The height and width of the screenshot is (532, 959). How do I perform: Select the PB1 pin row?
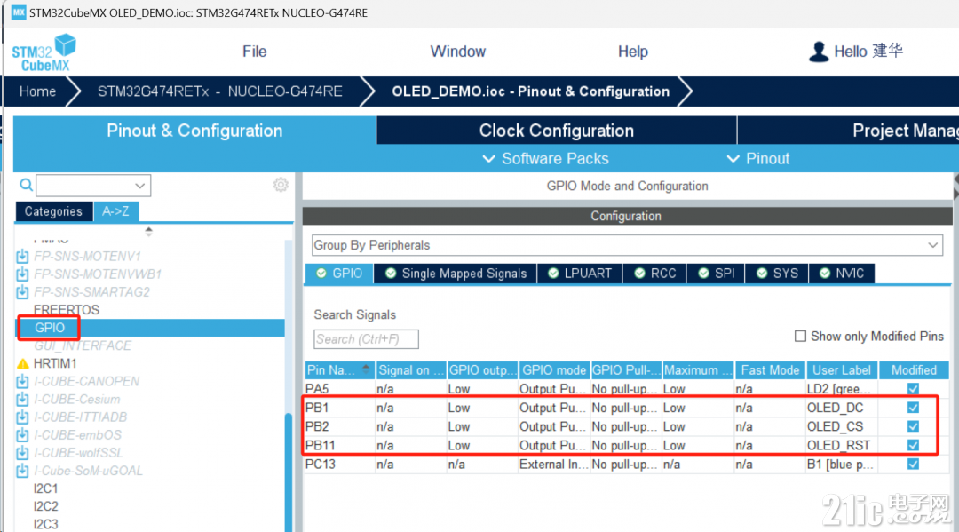(x=626, y=408)
